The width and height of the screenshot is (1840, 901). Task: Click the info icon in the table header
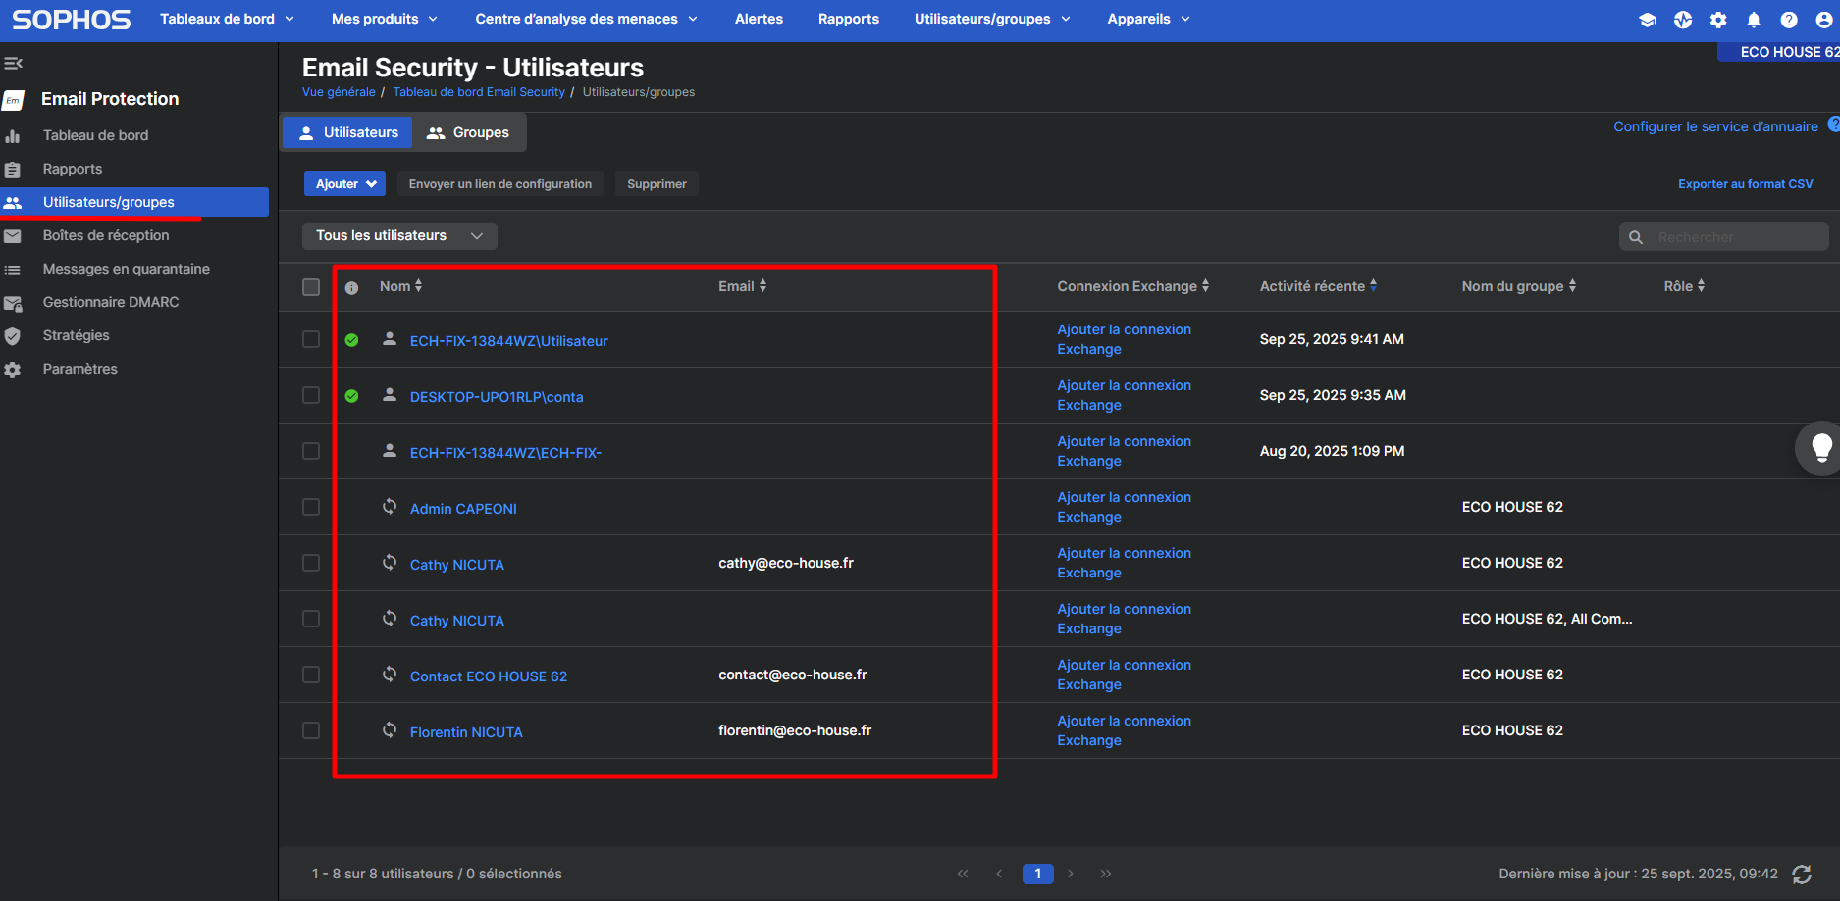351,287
